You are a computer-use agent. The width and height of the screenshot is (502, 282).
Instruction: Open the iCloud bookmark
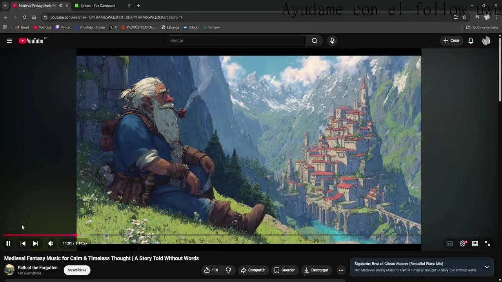coord(191,27)
